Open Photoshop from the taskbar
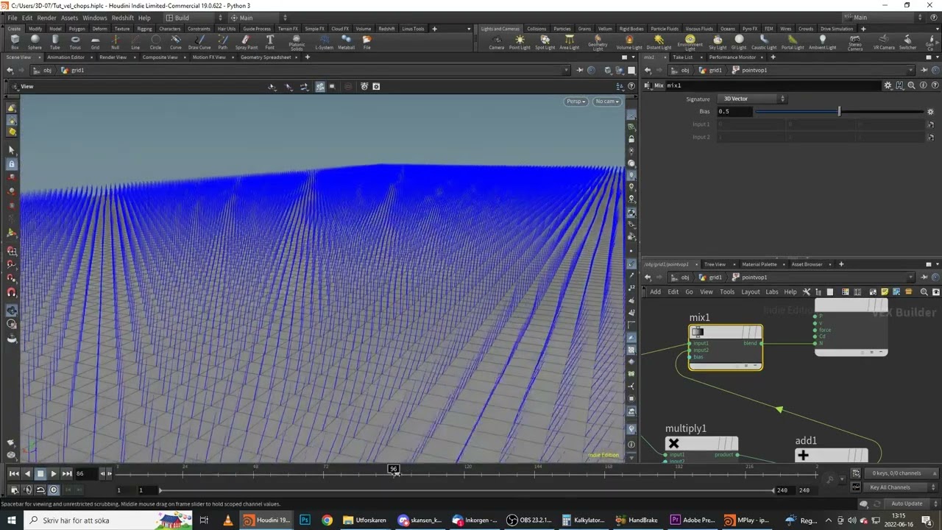 coord(305,520)
